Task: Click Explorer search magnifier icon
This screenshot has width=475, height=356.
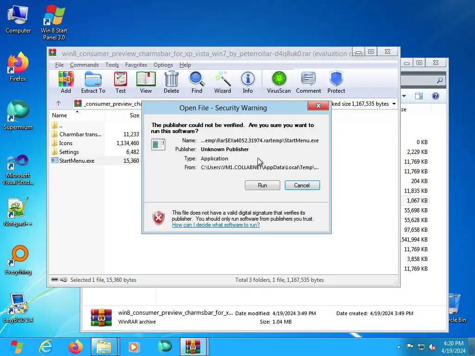Action: click(440, 80)
